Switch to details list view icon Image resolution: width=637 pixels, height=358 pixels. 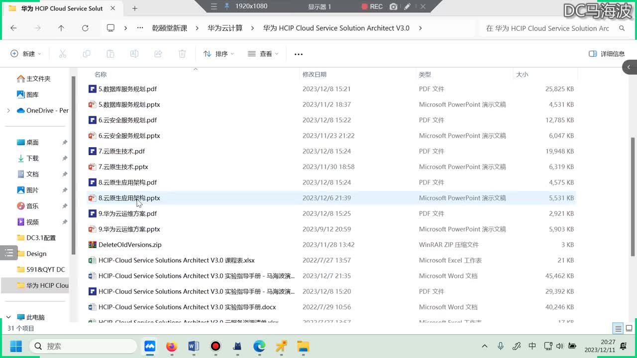point(618,328)
